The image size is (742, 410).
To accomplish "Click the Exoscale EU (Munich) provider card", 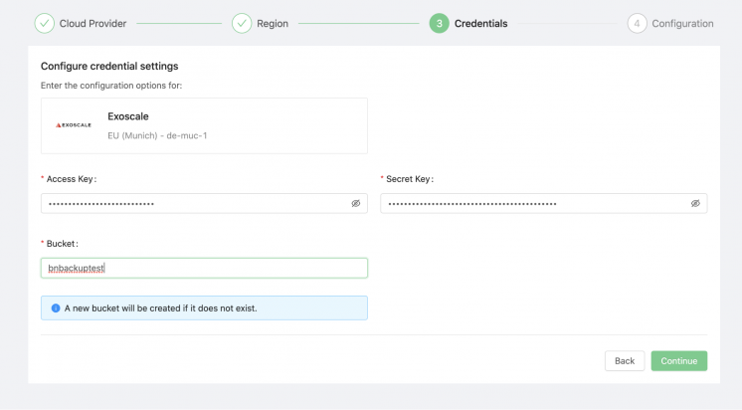I will (x=204, y=125).
